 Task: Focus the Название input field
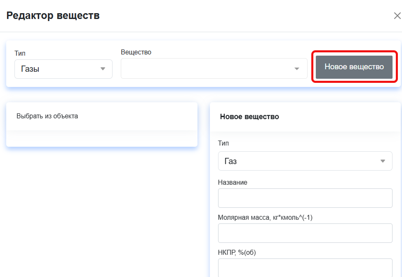[x=305, y=198]
